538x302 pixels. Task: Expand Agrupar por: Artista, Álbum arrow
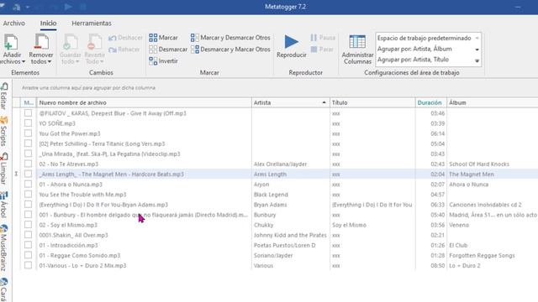tap(477, 49)
